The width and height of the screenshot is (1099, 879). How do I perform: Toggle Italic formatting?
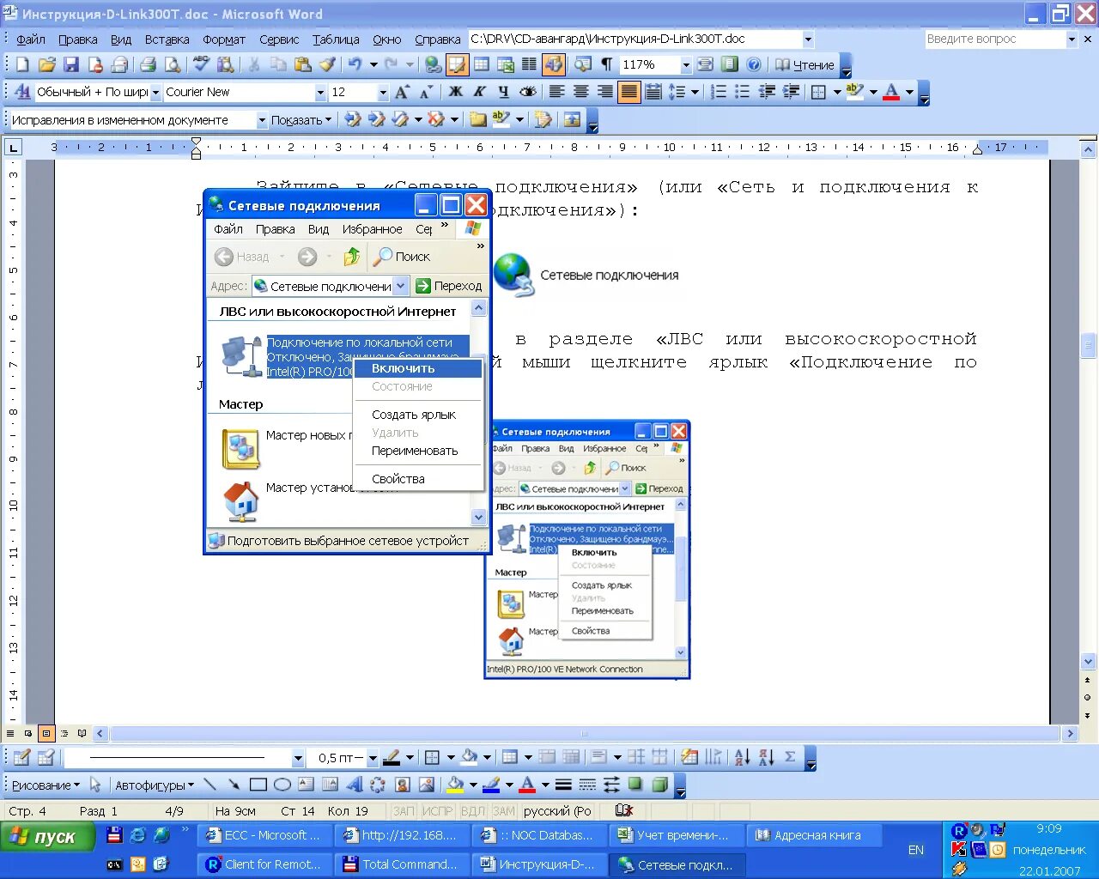tap(479, 92)
